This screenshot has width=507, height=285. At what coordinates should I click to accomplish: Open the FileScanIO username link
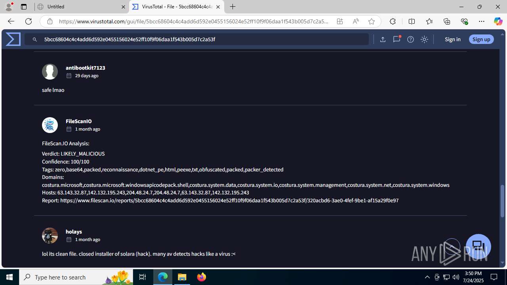coord(78,121)
